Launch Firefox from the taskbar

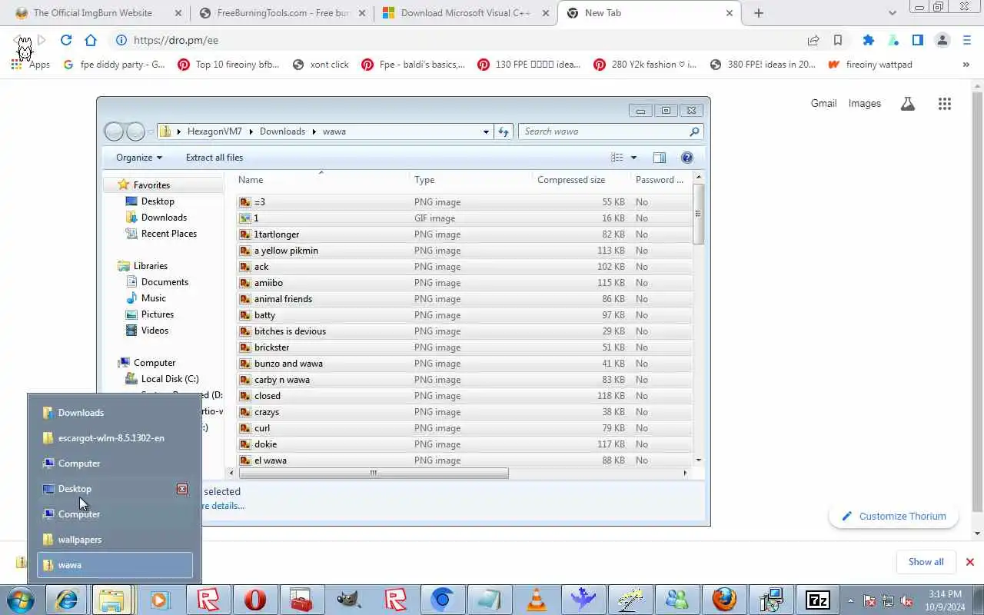point(723,600)
